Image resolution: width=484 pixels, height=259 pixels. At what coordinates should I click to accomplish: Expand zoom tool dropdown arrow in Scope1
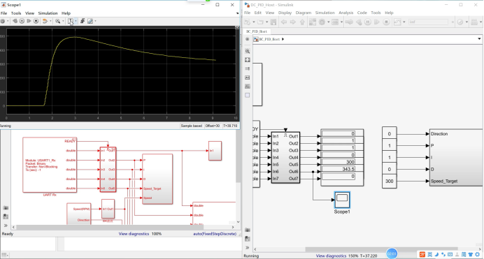click(63, 21)
